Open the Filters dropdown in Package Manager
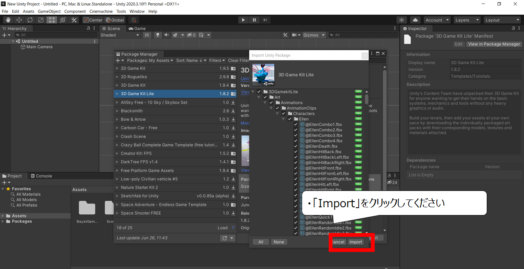Viewport: 524px width, 269px height. point(217,61)
